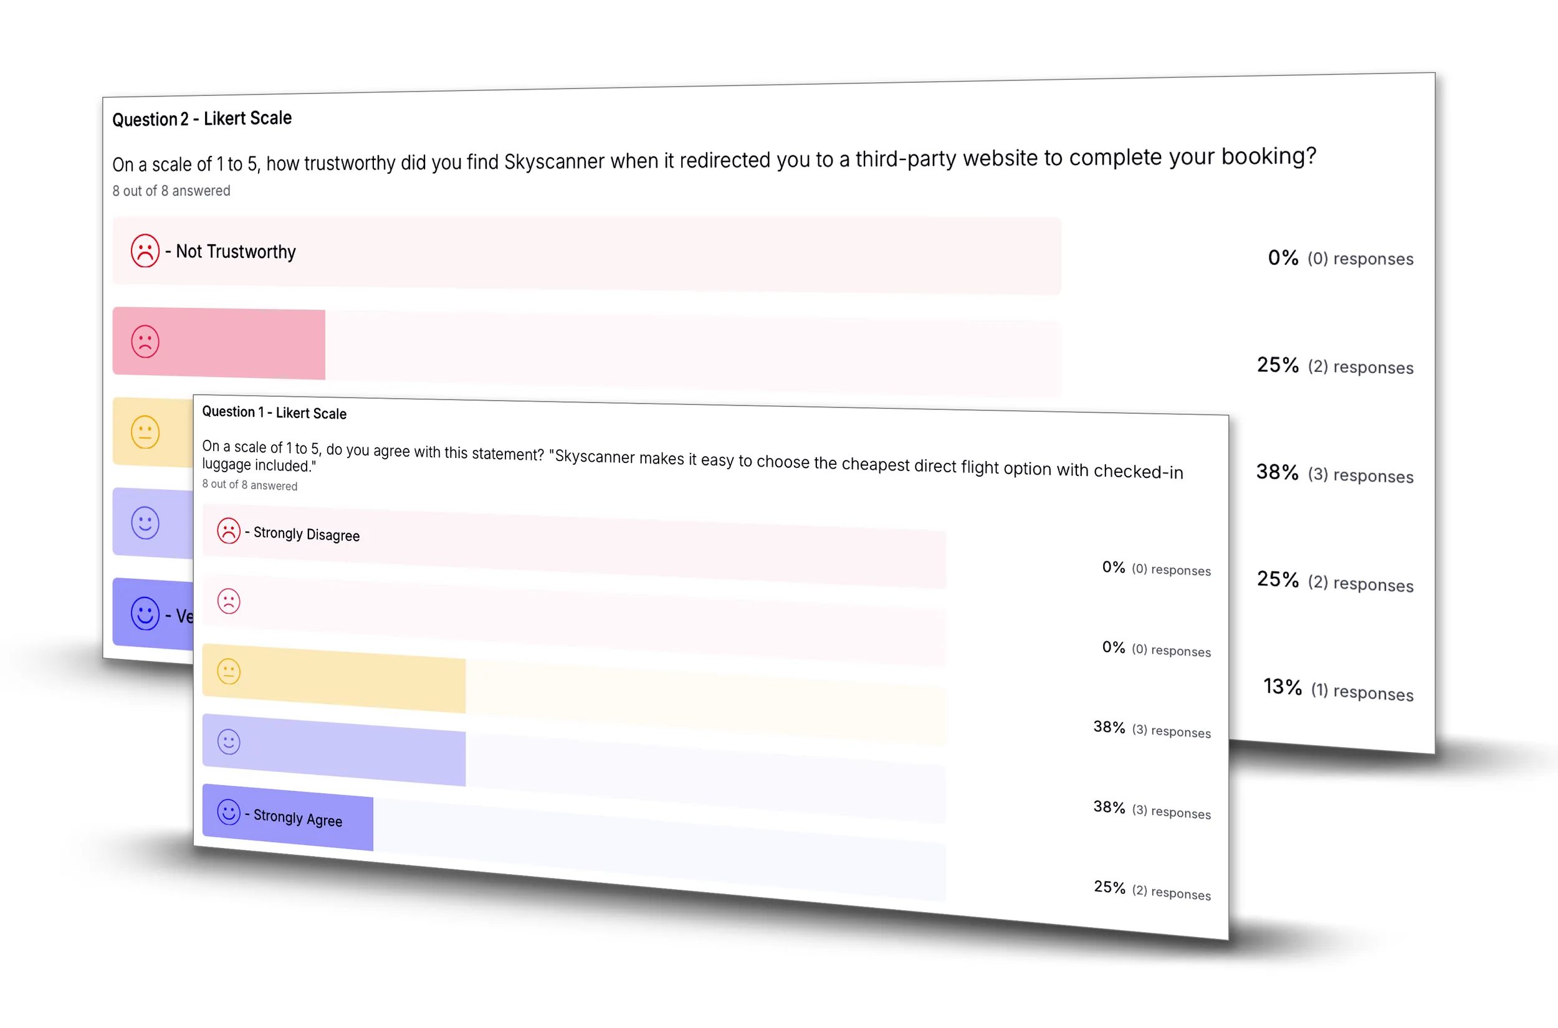Click the Strongly Disagree red frown icon
The image size is (1558, 1028).
229,530
